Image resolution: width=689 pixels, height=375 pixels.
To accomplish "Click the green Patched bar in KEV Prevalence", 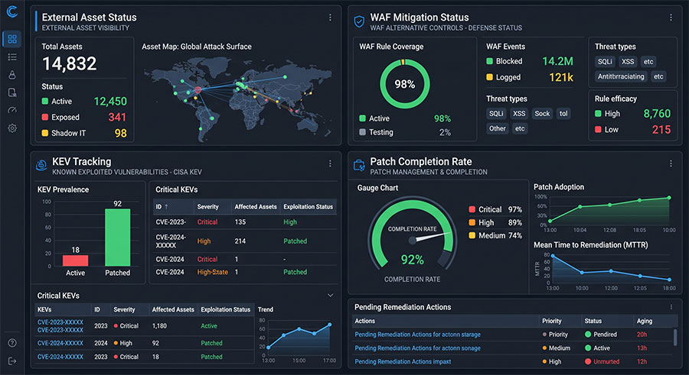I will pos(117,238).
